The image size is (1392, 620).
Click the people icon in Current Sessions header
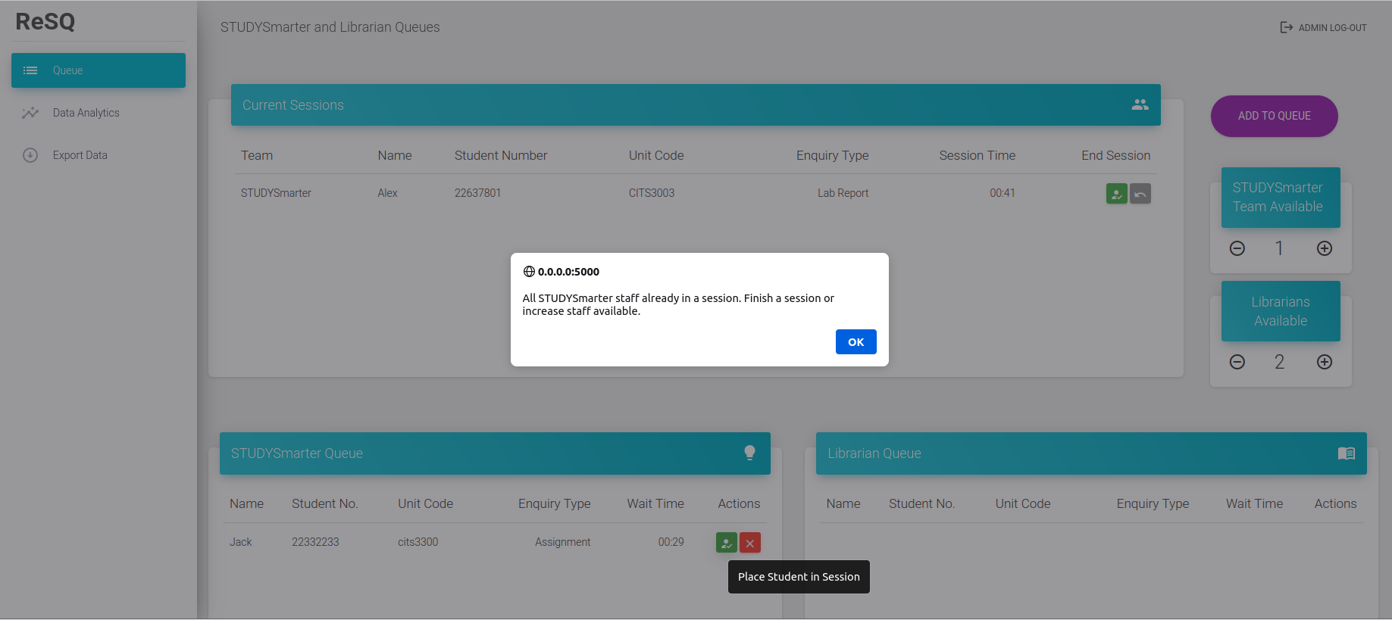[x=1140, y=104]
